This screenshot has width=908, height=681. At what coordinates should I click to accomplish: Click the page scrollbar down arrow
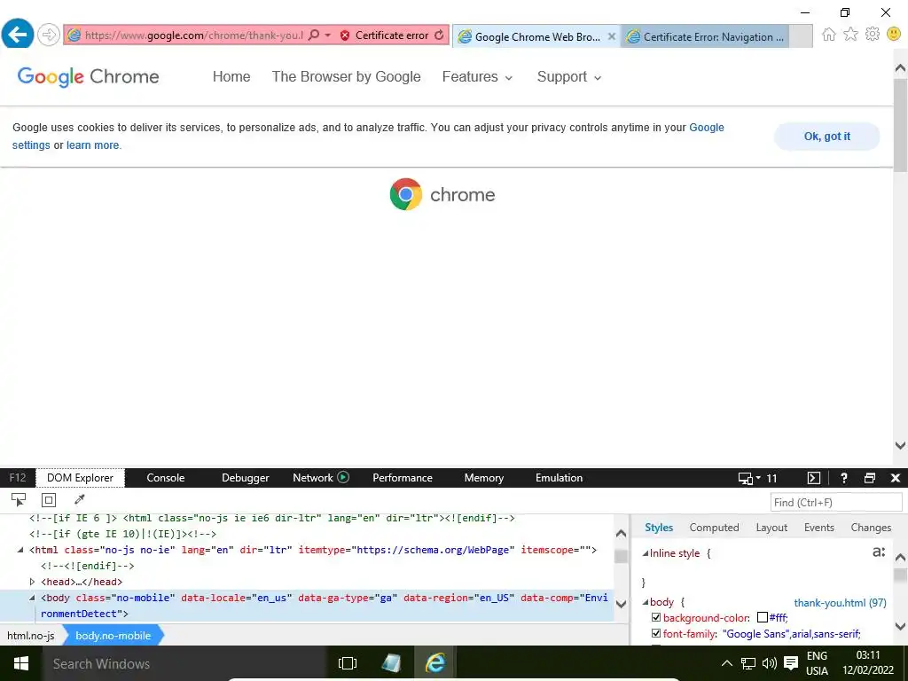click(900, 445)
